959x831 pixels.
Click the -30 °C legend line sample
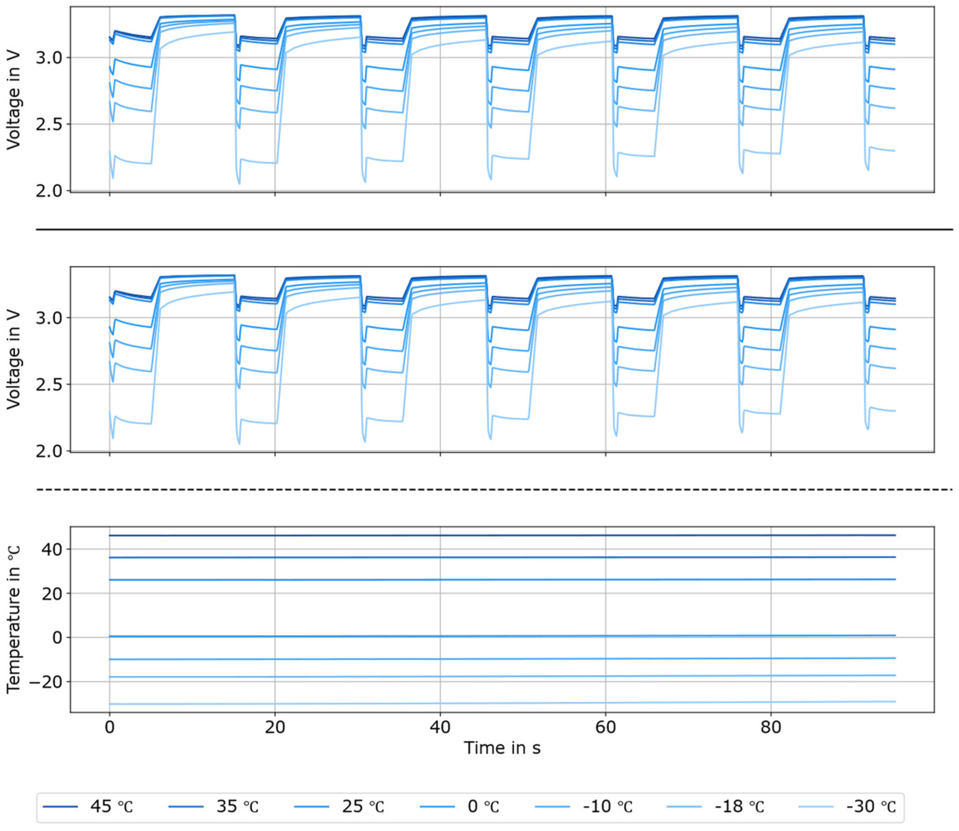pyautogui.click(x=815, y=807)
